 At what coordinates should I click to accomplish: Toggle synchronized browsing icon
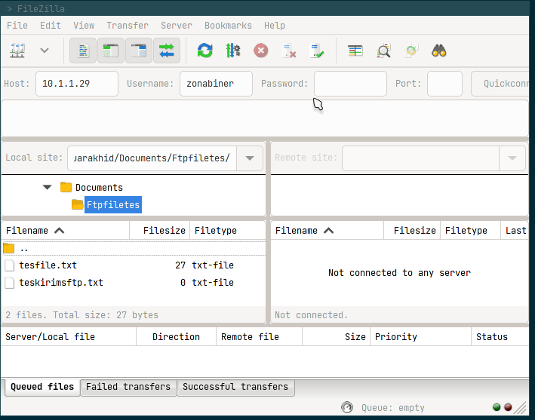(411, 51)
